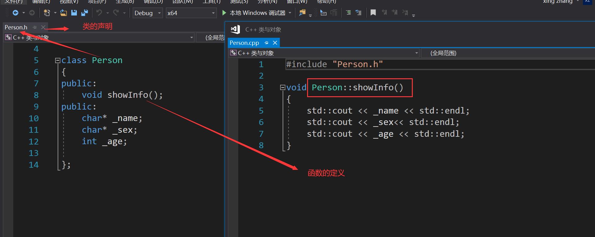Click the Open File folder icon

(64, 13)
